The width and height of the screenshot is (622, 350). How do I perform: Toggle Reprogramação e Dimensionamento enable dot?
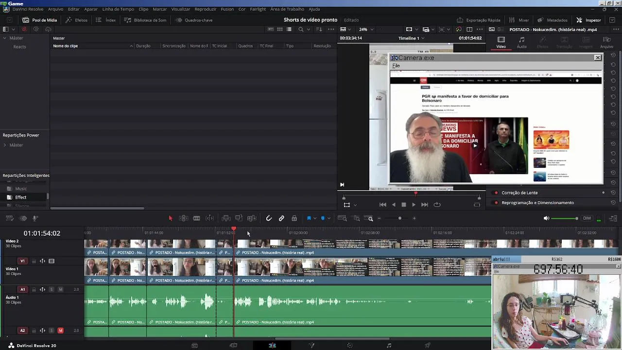[x=496, y=203]
